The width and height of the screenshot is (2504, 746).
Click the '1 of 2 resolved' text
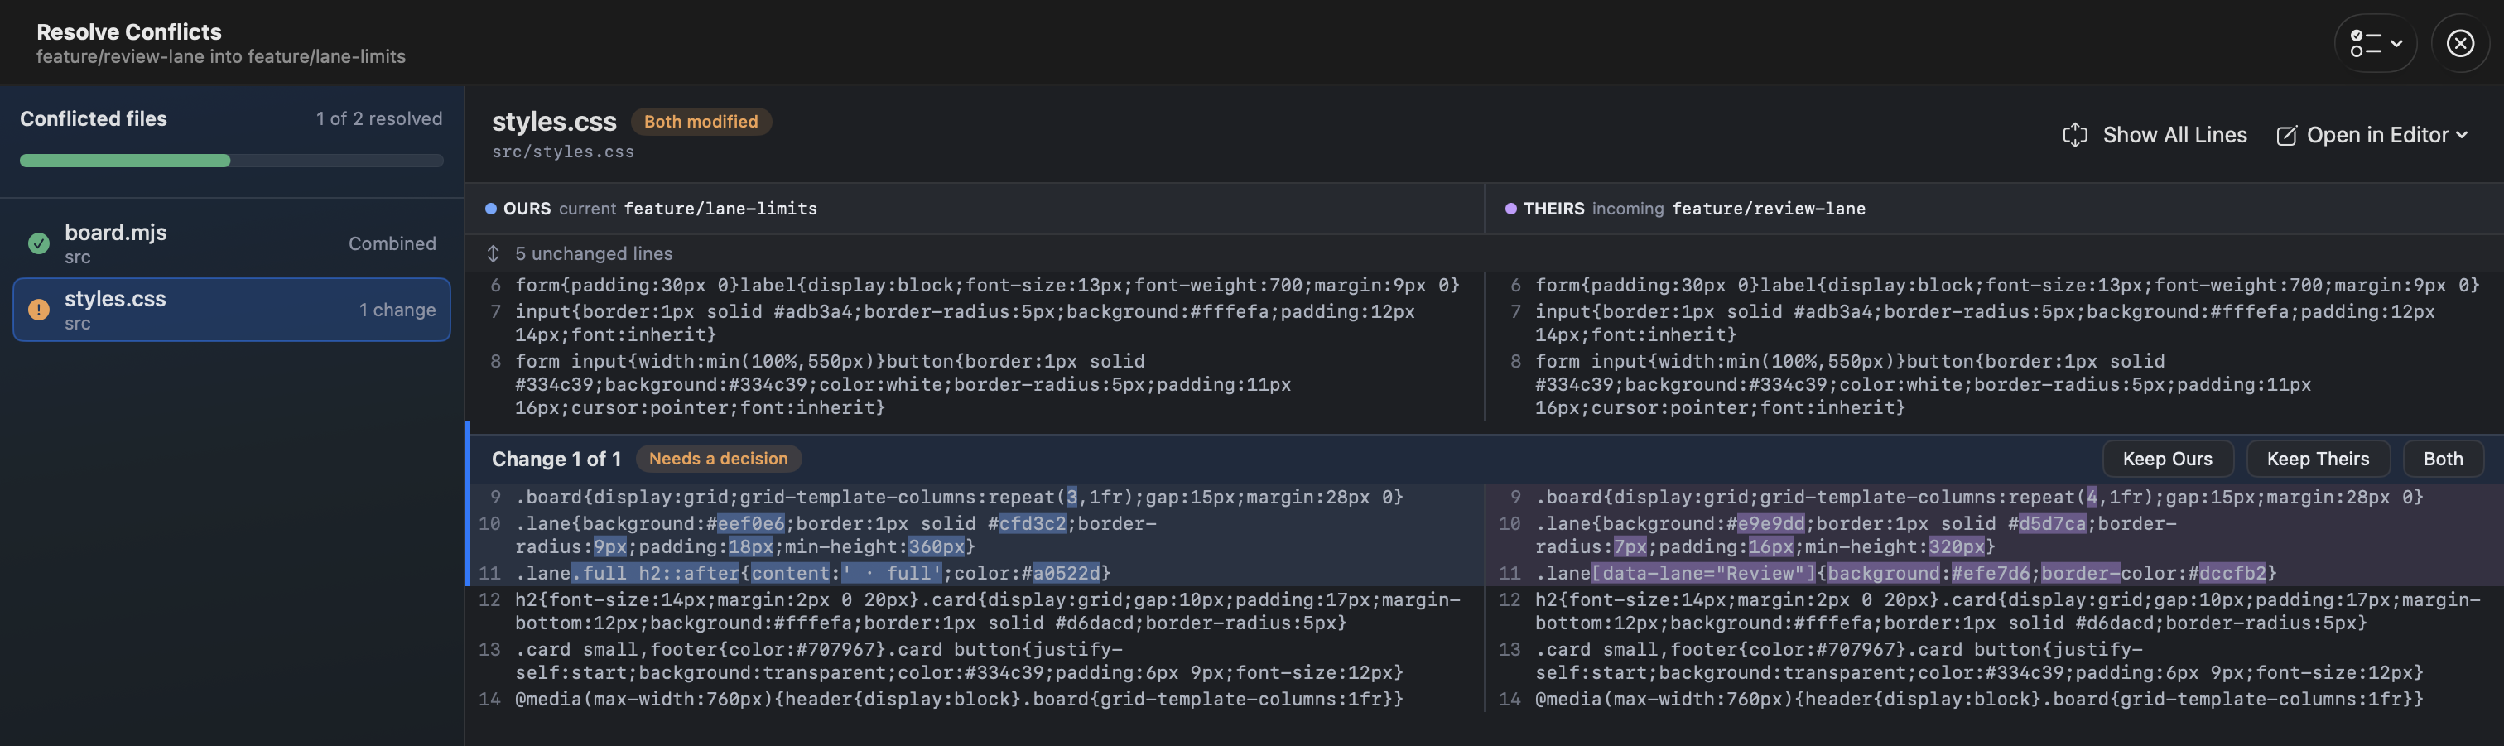[379, 118]
